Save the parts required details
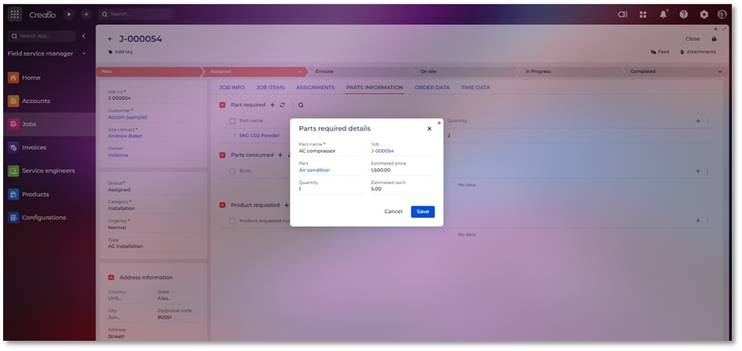This screenshot has height=351, width=742. 423,212
